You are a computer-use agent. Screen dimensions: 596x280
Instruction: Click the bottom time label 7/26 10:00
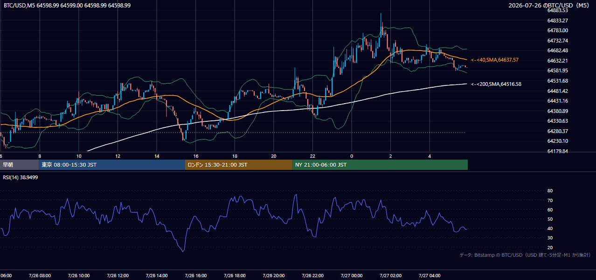click(x=78, y=275)
